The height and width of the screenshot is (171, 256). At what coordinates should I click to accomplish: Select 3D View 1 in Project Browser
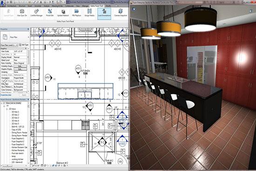click(15, 112)
